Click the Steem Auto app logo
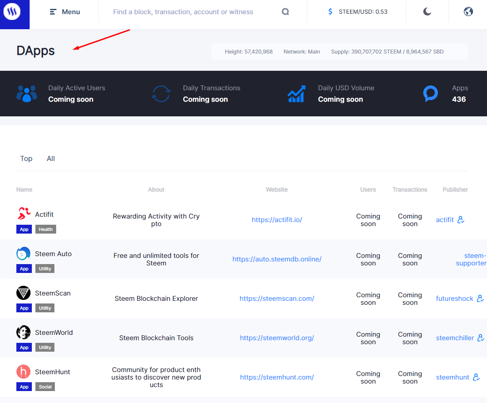The image size is (487, 403). pyautogui.click(x=23, y=253)
